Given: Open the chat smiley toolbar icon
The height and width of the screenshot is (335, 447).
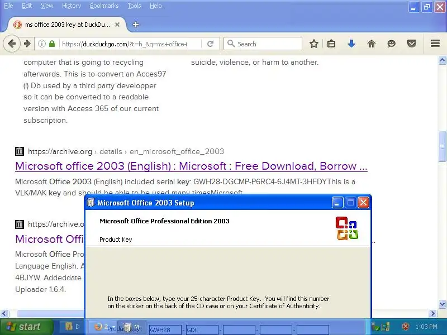Looking at the screenshot, I should point(392,44).
